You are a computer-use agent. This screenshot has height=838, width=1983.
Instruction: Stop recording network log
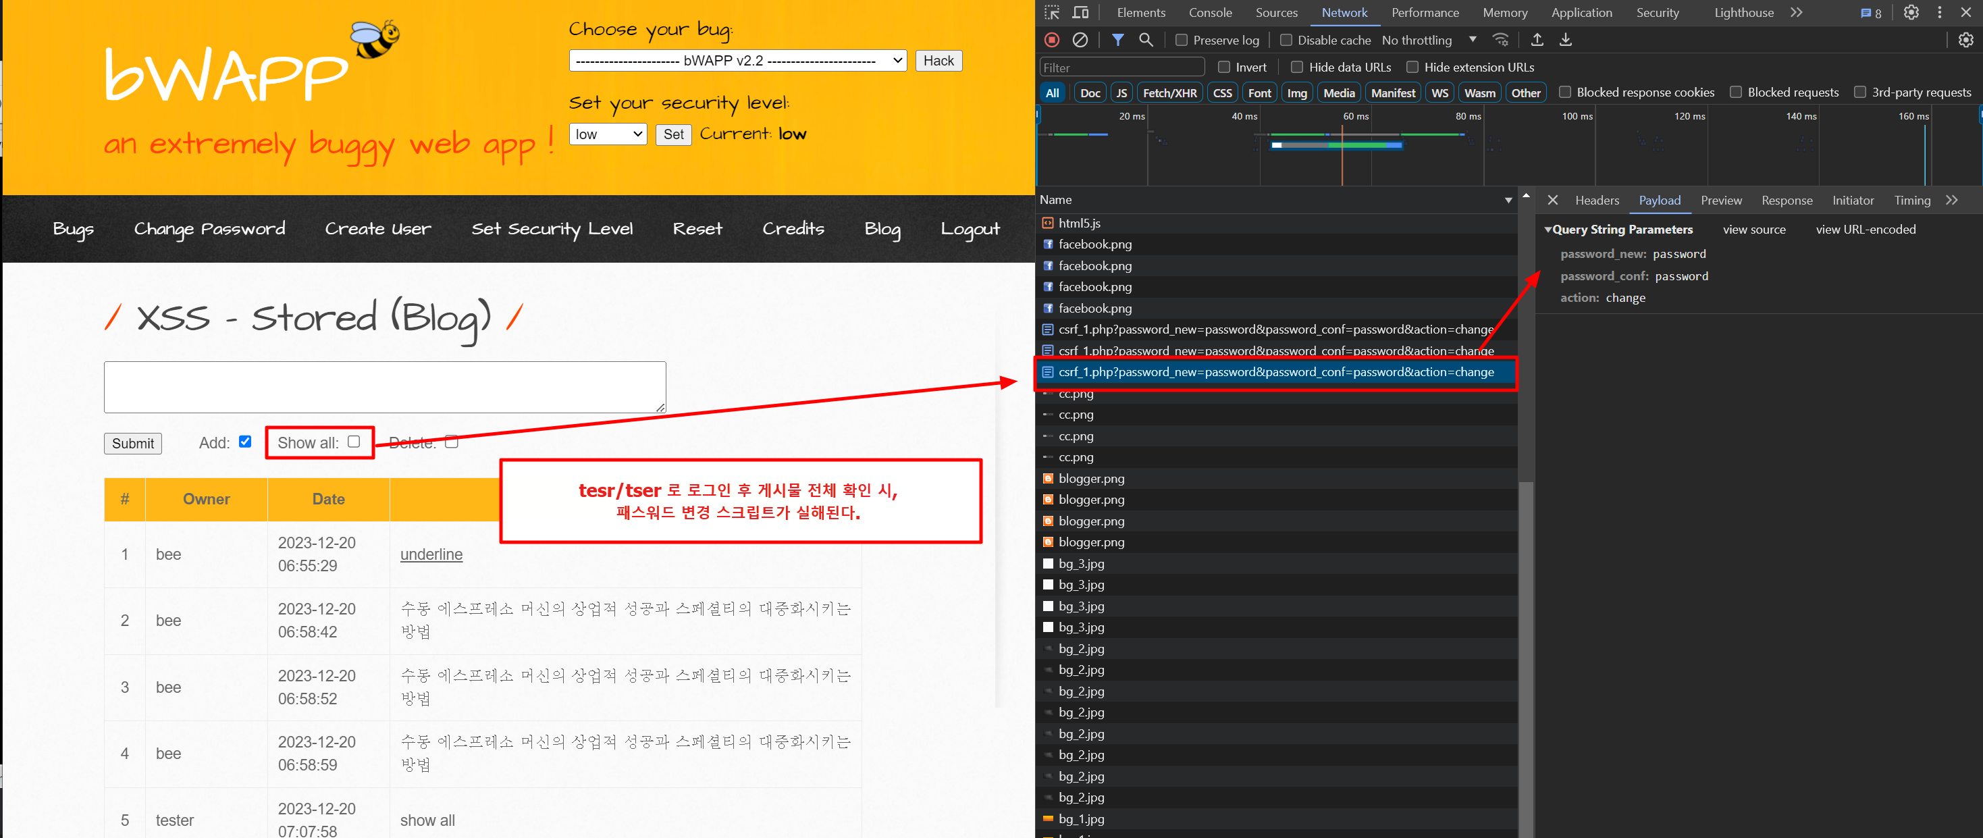click(1051, 40)
